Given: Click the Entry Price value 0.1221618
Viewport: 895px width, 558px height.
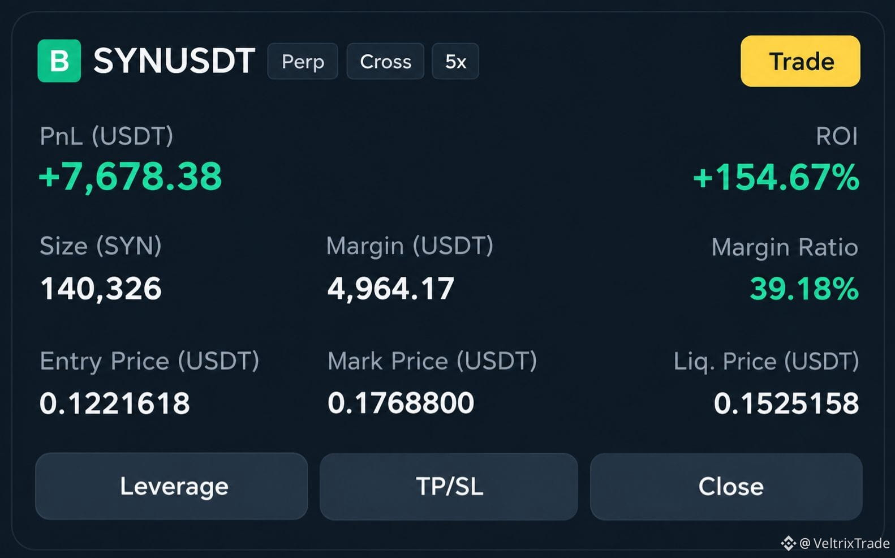Looking at the screenshot, I should (115, 404).
